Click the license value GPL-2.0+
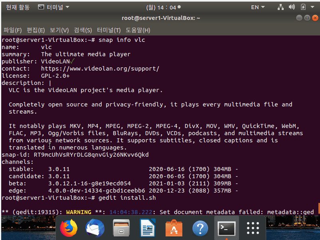 click(55, 76)
